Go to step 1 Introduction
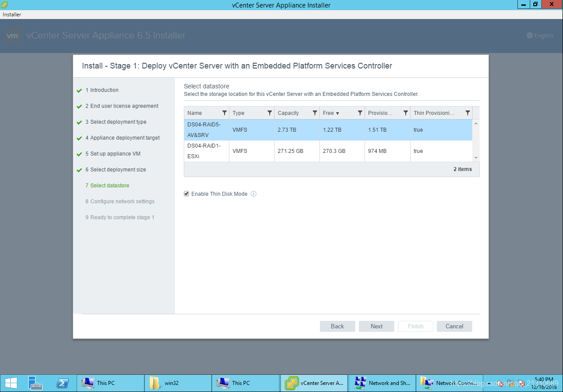The height and width of the screenshot is (392, 563). point(102,90)
